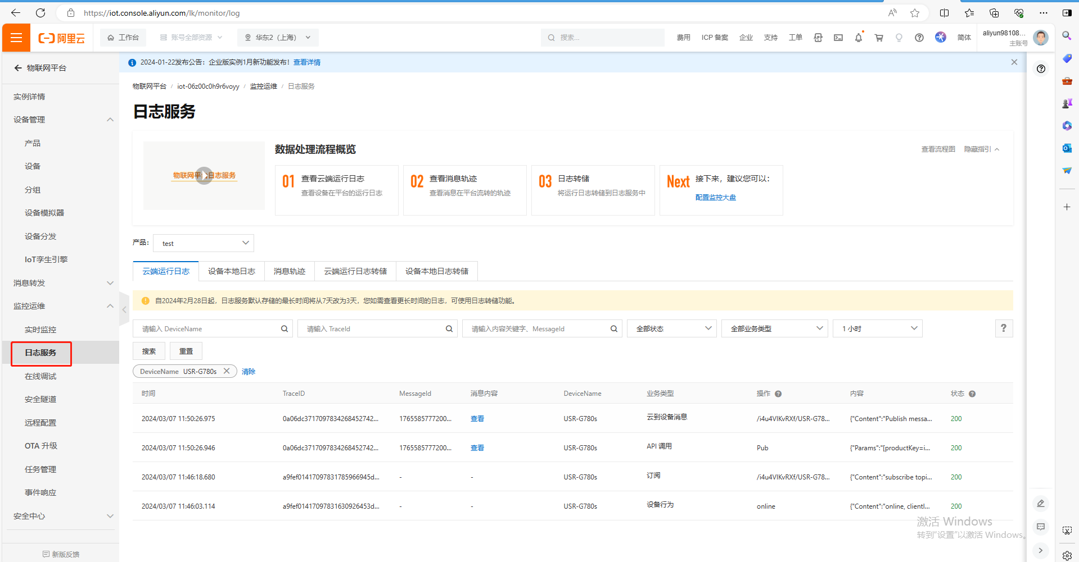
Task: Remove the DeviceName USR-G780s filter tag
Action: 227,371
